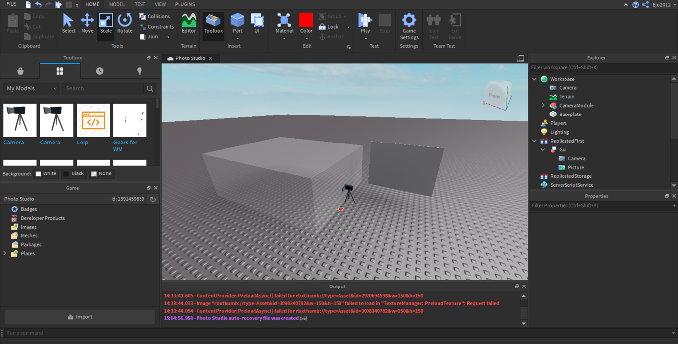Viewport: 678px width, 344px height.
Task: Open the VIEW ribbon tab
Action: 160,4
